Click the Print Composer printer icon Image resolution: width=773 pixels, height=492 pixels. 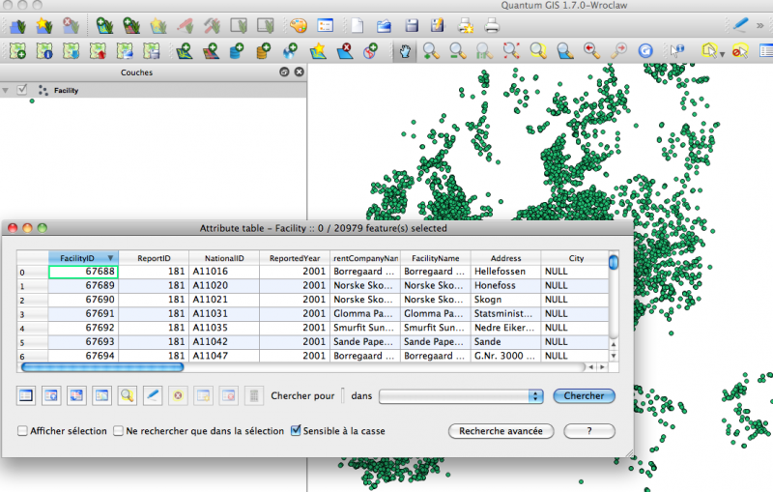(x=492, y=24)
